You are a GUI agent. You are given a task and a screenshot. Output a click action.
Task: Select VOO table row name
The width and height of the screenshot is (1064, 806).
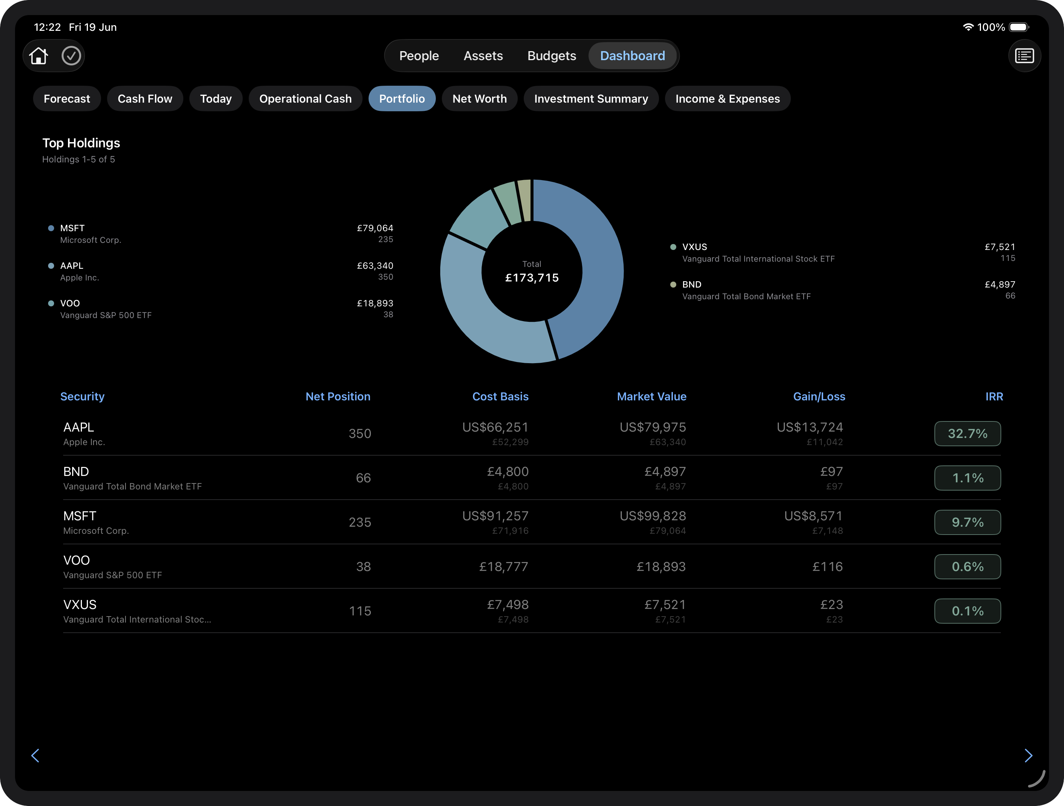click(x=113, y=567)
